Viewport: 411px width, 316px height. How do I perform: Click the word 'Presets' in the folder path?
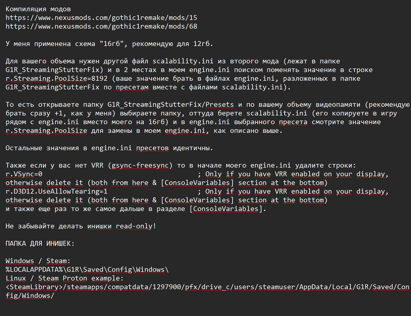[220, 104]
